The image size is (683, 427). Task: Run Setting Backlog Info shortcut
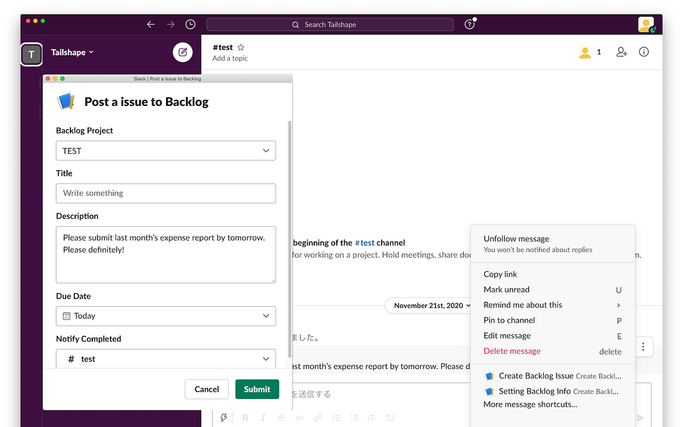point(553,391)
